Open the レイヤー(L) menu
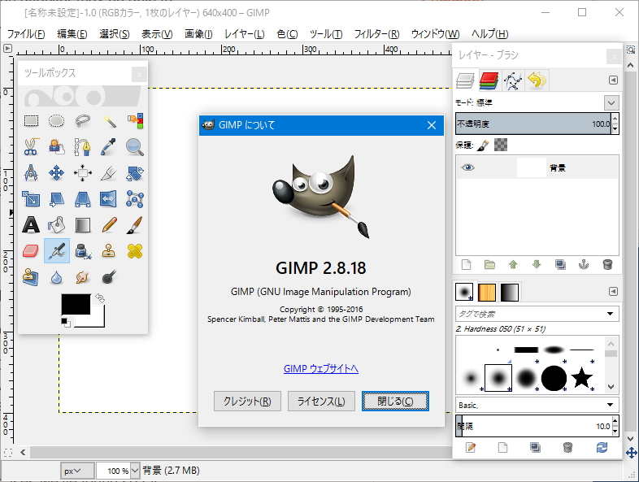 click(245, 34)
